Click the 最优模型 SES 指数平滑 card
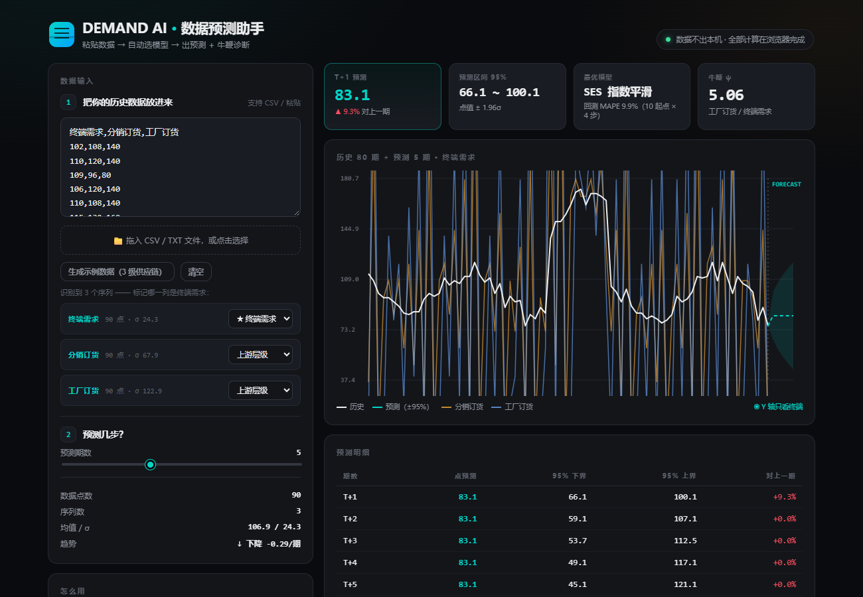The width and height of the screenshot is (863, 597). [x=632, y=96]
